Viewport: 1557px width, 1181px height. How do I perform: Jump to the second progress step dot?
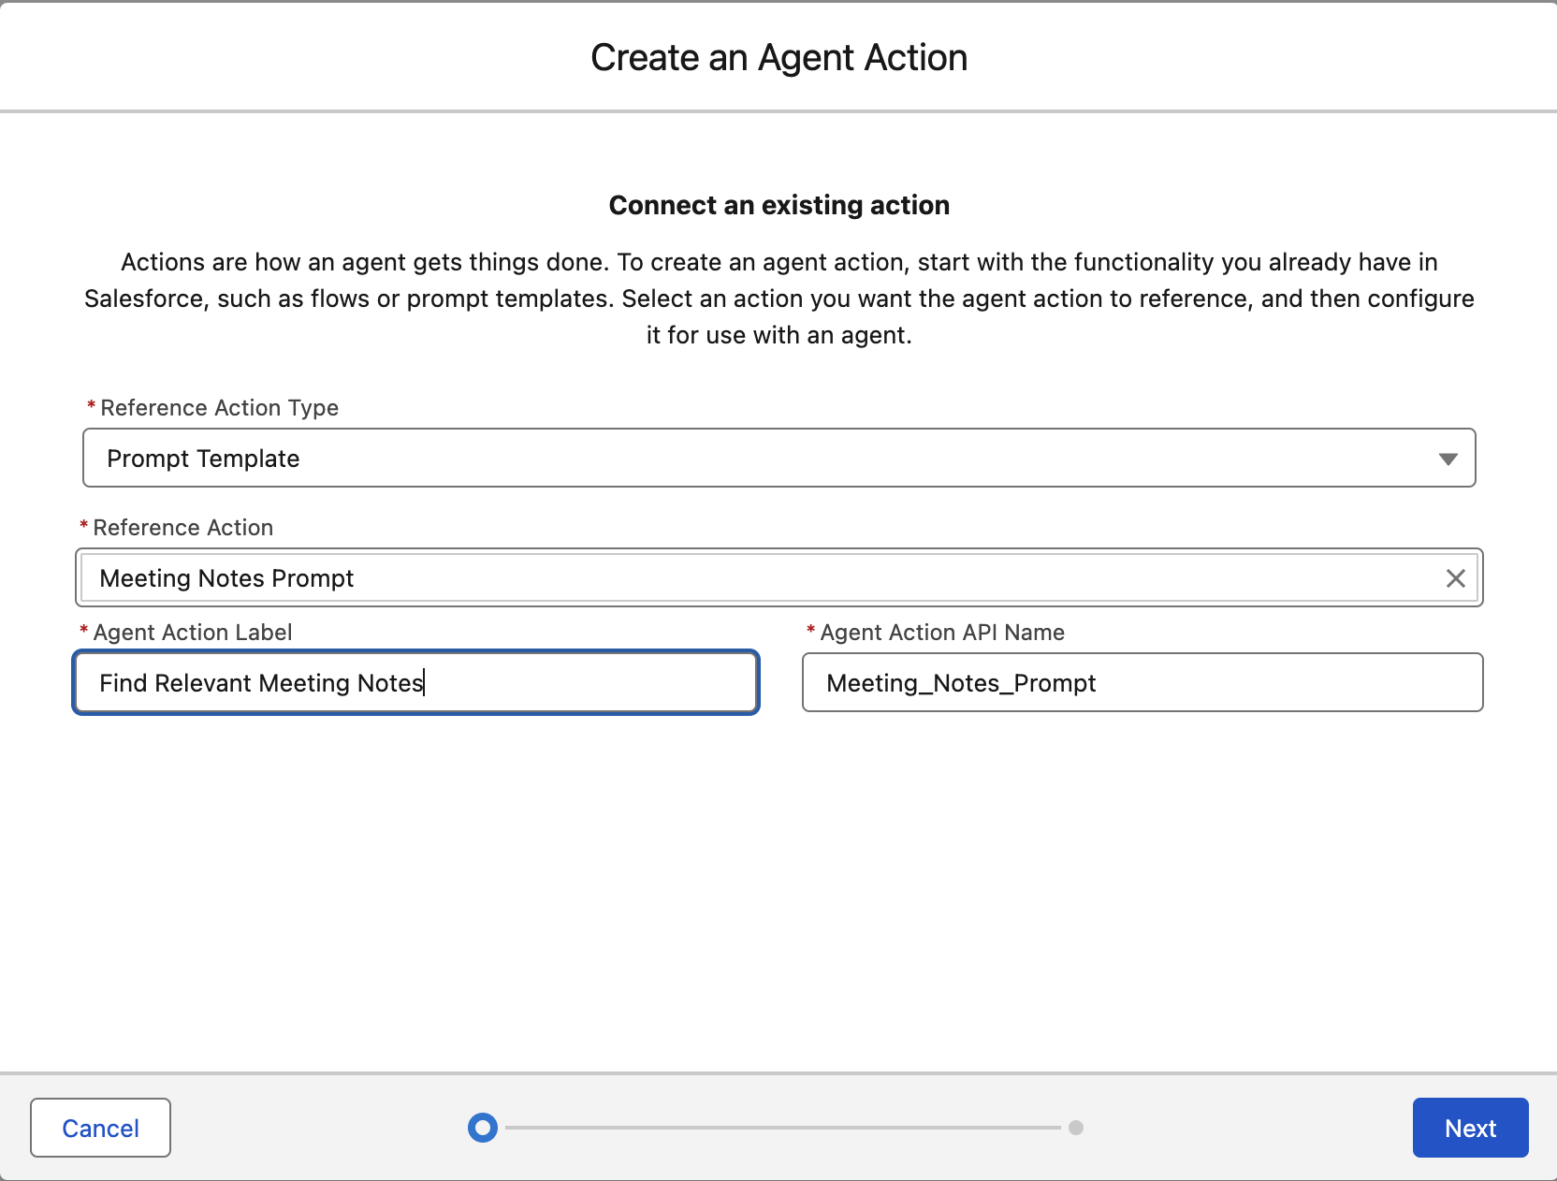pyautogui.click(x=1076, y=1128)
